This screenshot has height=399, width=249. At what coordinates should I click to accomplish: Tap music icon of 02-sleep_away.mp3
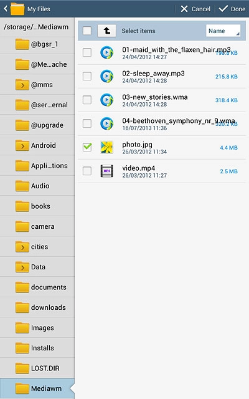(106, 76)
